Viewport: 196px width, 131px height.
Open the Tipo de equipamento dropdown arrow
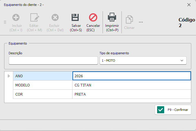pos(182,60)
